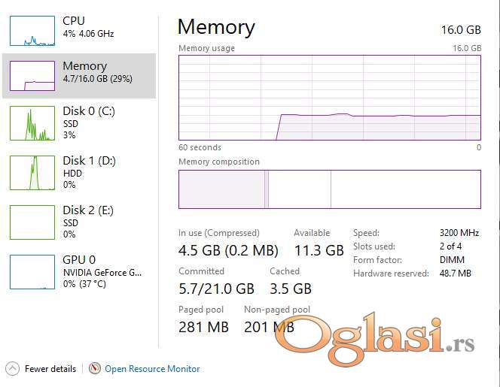The image size is (500, 387).
Task: Collapse view with Fewer details arrow icon
Action: click(x=12, y=369)
